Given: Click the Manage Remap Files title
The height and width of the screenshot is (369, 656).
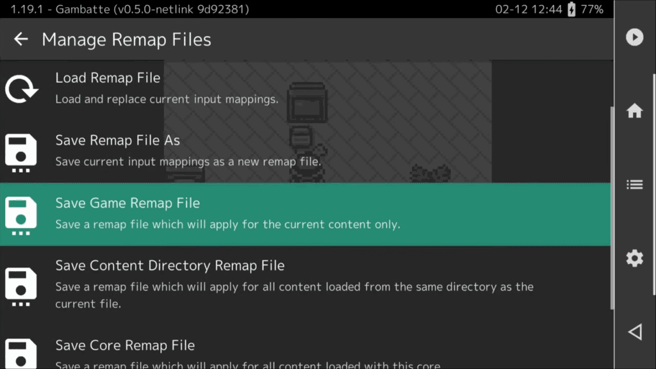Looking at the screenshot, I should [126, 40].
